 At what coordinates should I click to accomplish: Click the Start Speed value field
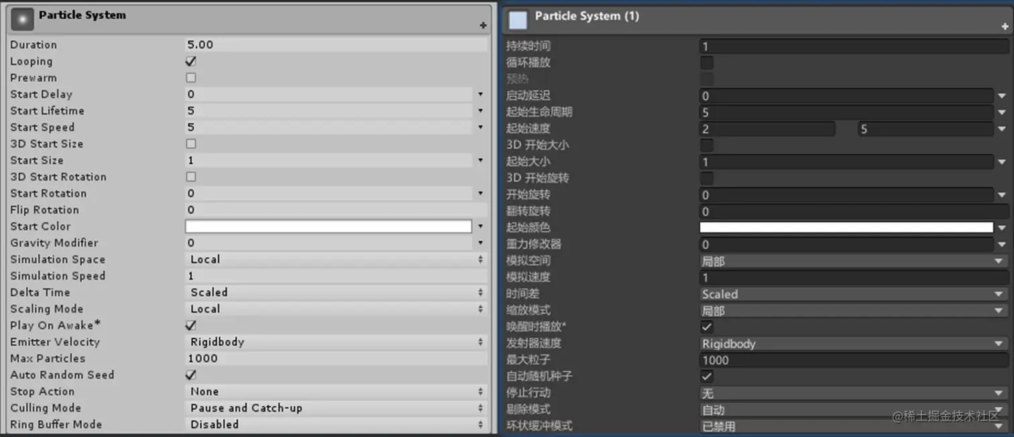(x=329, y=127)
